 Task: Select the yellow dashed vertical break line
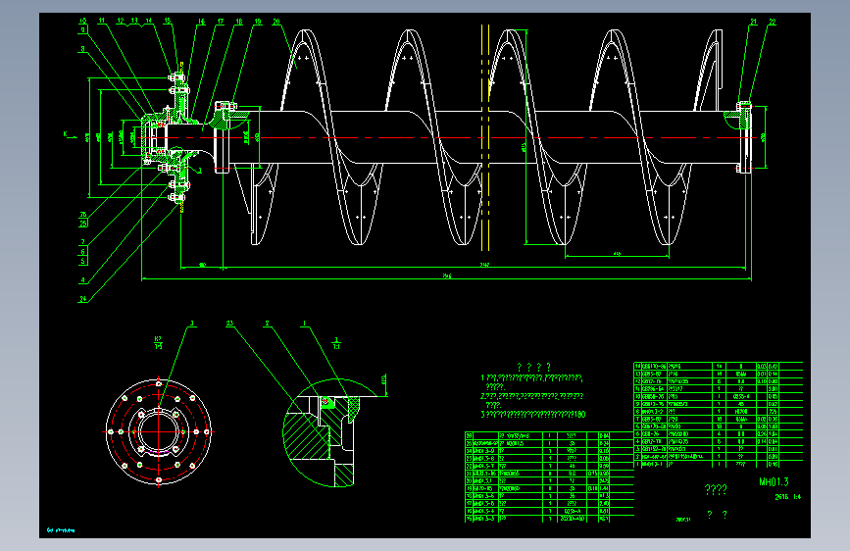coord(485,137)
